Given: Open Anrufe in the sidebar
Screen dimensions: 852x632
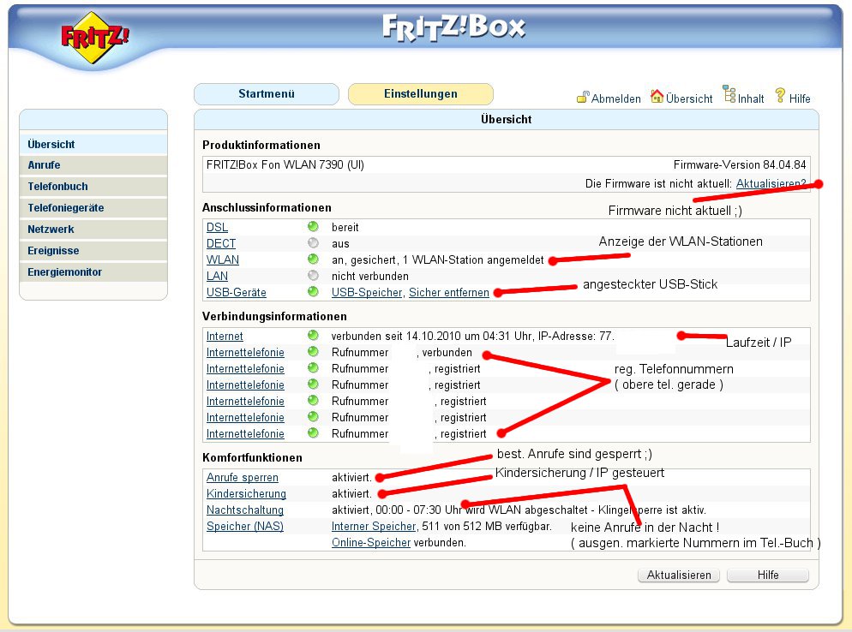Looking at the screenshot, I should (93, 165).
